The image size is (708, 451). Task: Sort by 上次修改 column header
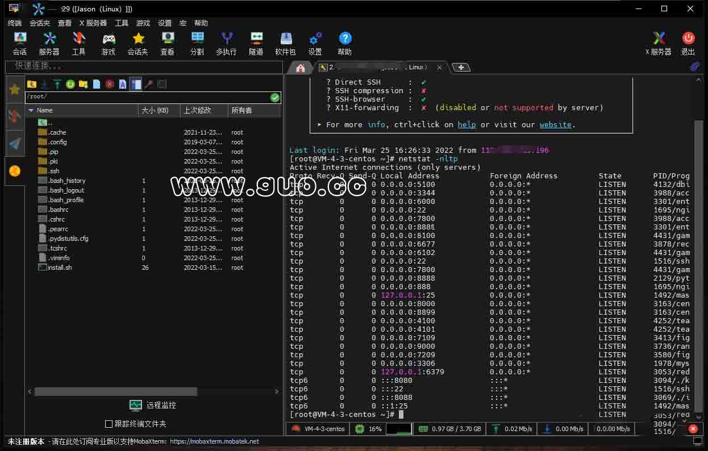click(204, 110)
